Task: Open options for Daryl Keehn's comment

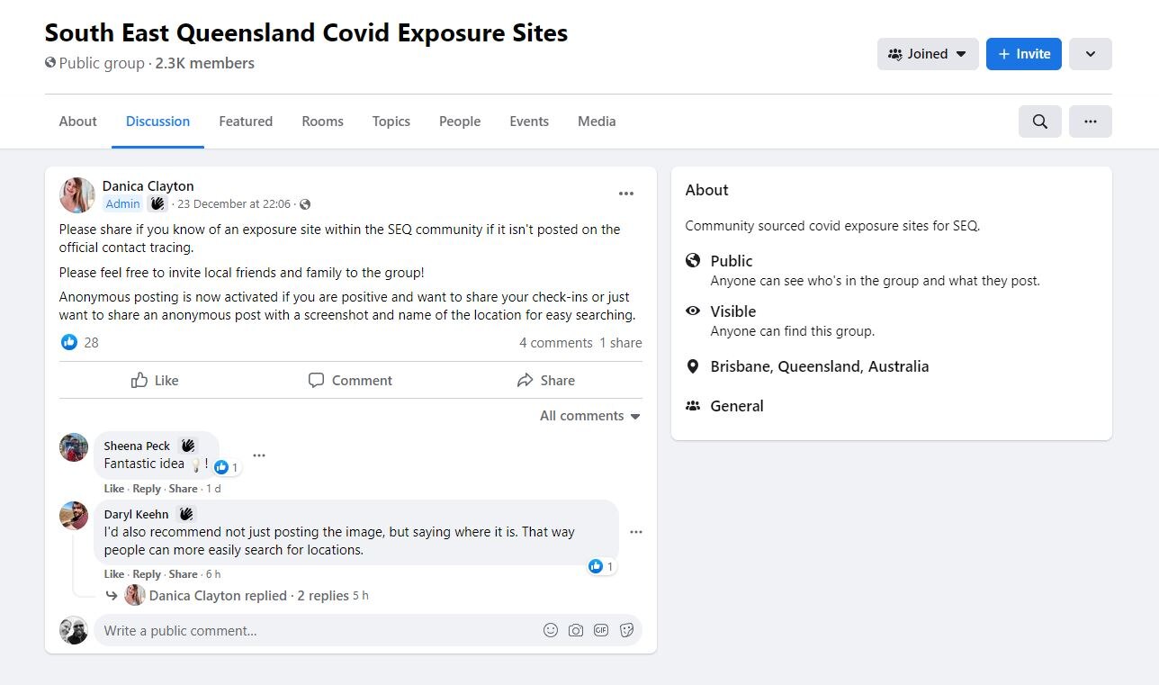Action: [636, 532]
